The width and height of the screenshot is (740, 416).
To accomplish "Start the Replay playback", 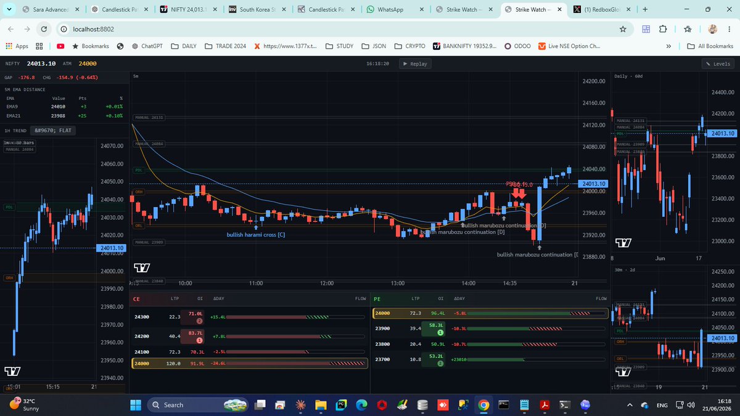I will point(414,63).
